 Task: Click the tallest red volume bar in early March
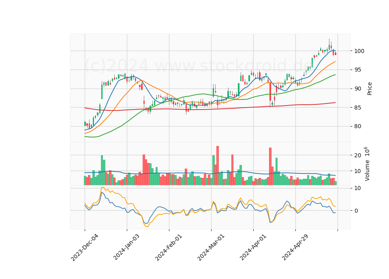click(218, 165)
